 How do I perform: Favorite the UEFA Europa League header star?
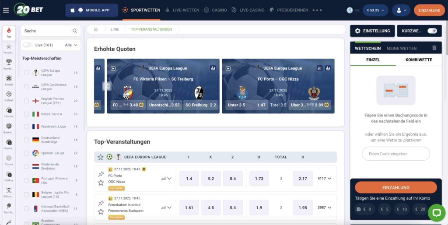click(101, 157)
